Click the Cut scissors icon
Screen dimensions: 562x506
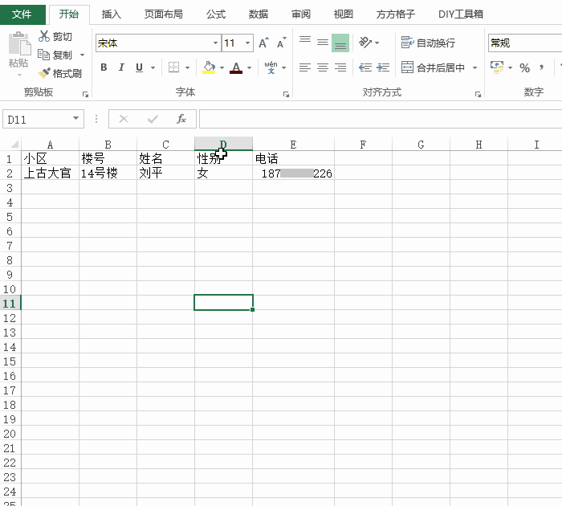[x=44, y=36]
